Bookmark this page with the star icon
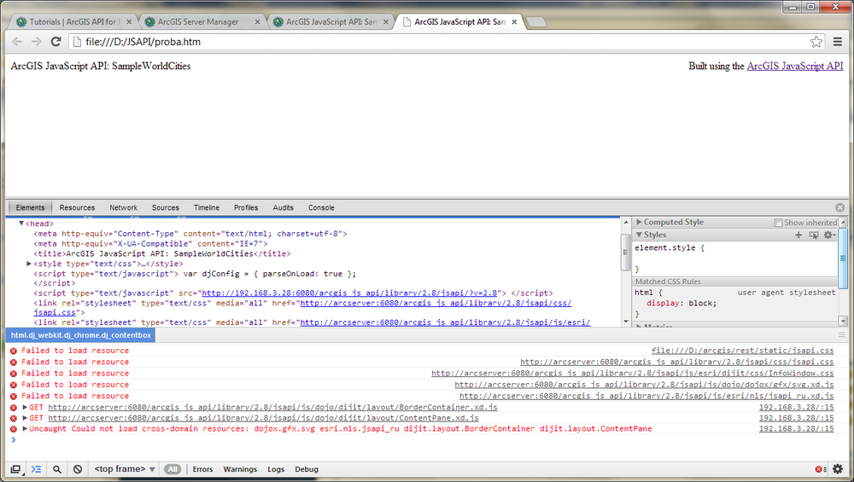Screen dimensions: 854x482 (816, 41)
